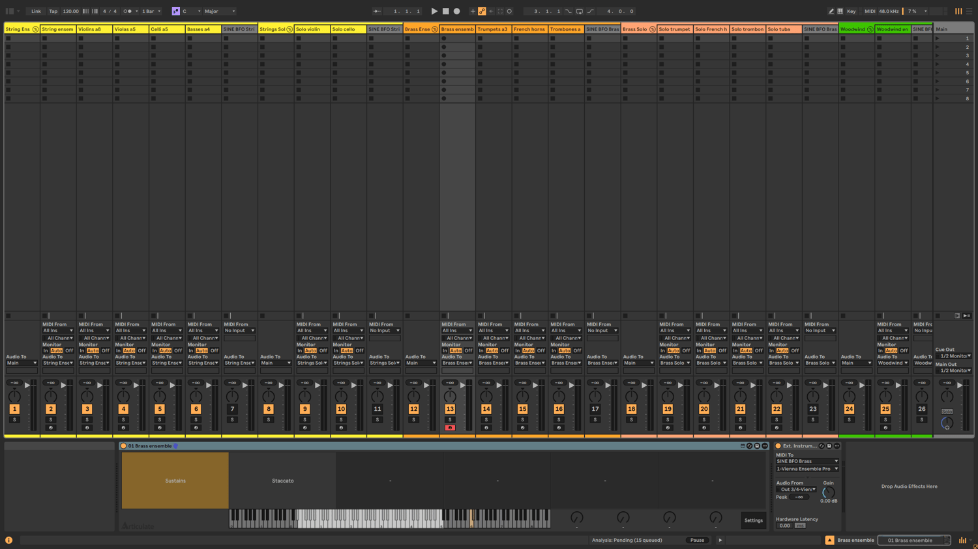Select the French horns track header
This screenshot has width=978, height=549.
coord(529,29)
